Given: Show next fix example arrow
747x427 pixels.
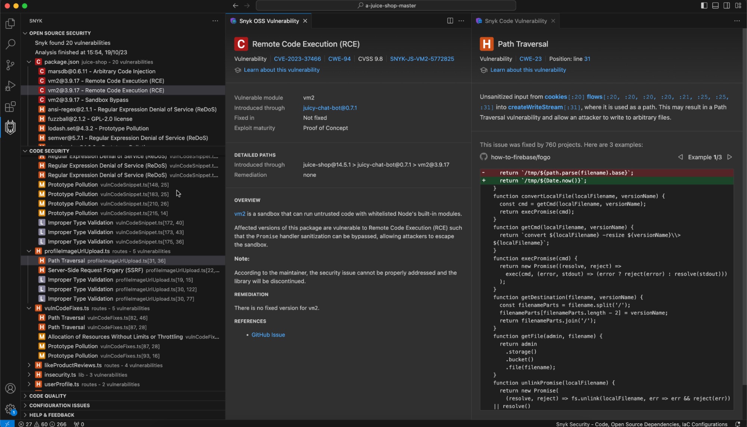Looking at the screenshot, I should pyautogui.click(x=729, y=157).
